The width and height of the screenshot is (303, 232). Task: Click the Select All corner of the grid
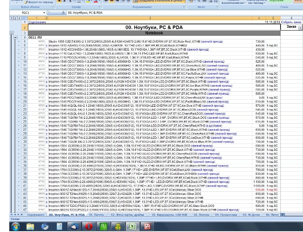click(25, 18)
